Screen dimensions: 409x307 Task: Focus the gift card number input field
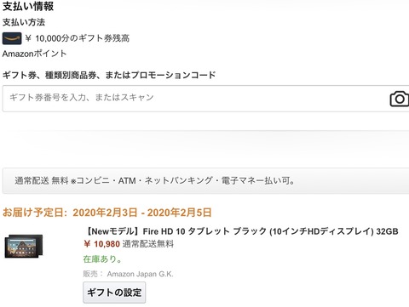point(205,99)
